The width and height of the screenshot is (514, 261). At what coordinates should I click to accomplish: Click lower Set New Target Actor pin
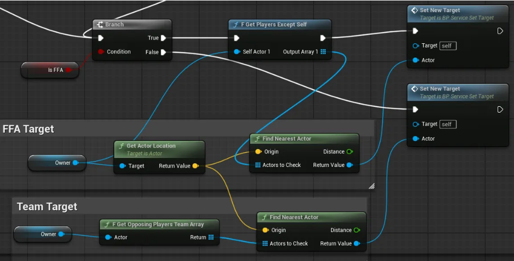[416, 139]
